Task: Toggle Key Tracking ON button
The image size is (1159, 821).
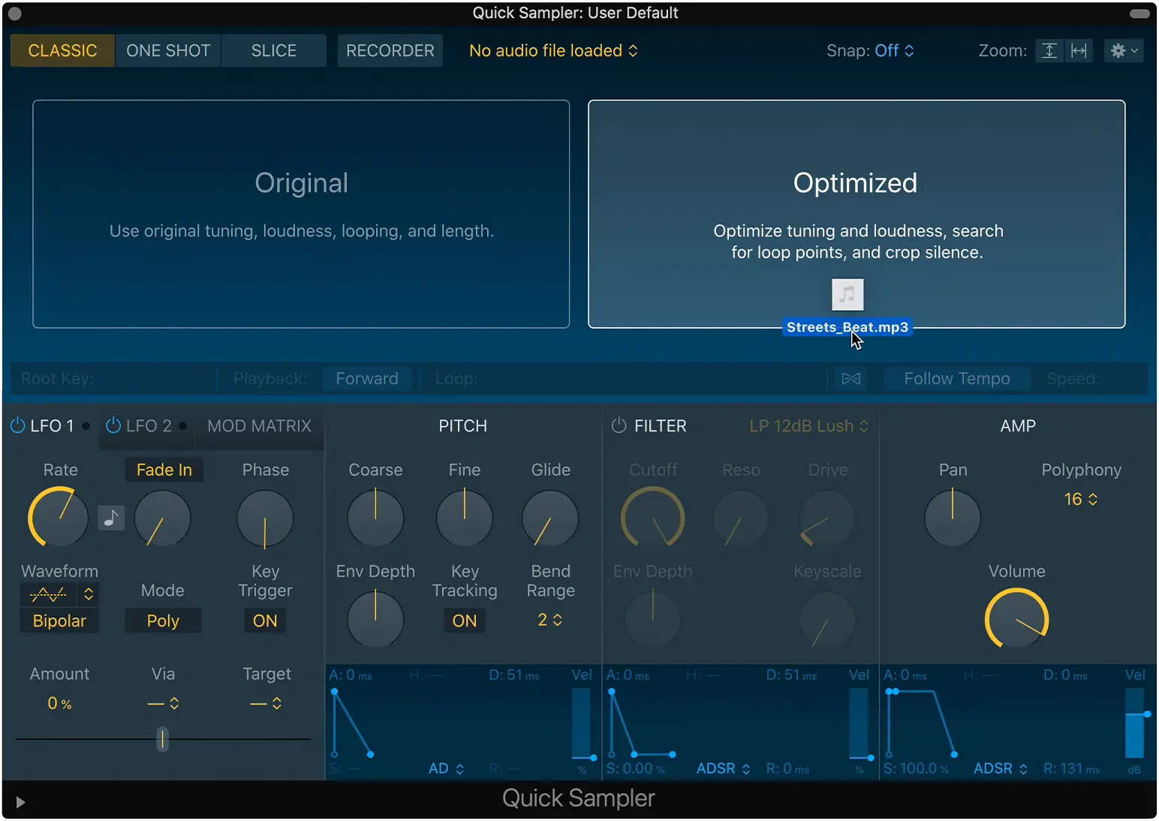Action: [x=464, y=621]
